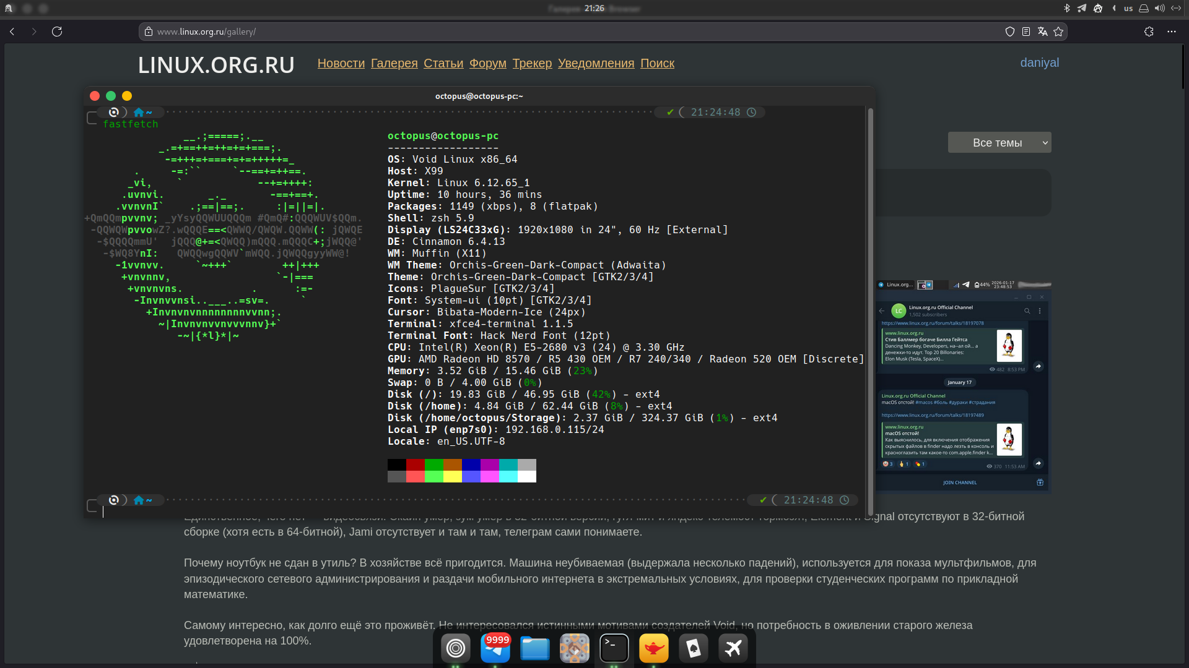Open the Галерея menu item
The height and width of the screenshot is (668, 1189).
tap(394, 63)
